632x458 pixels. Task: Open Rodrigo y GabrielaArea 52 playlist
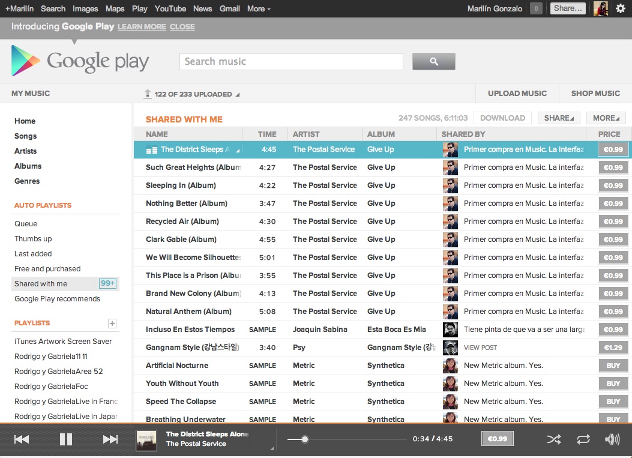58,372
